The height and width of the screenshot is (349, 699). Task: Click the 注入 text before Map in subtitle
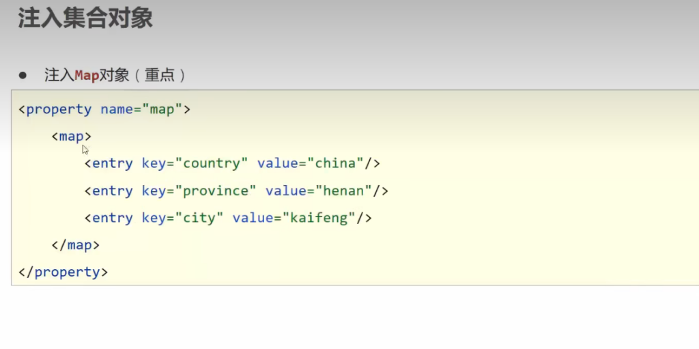tap(59, 75)
